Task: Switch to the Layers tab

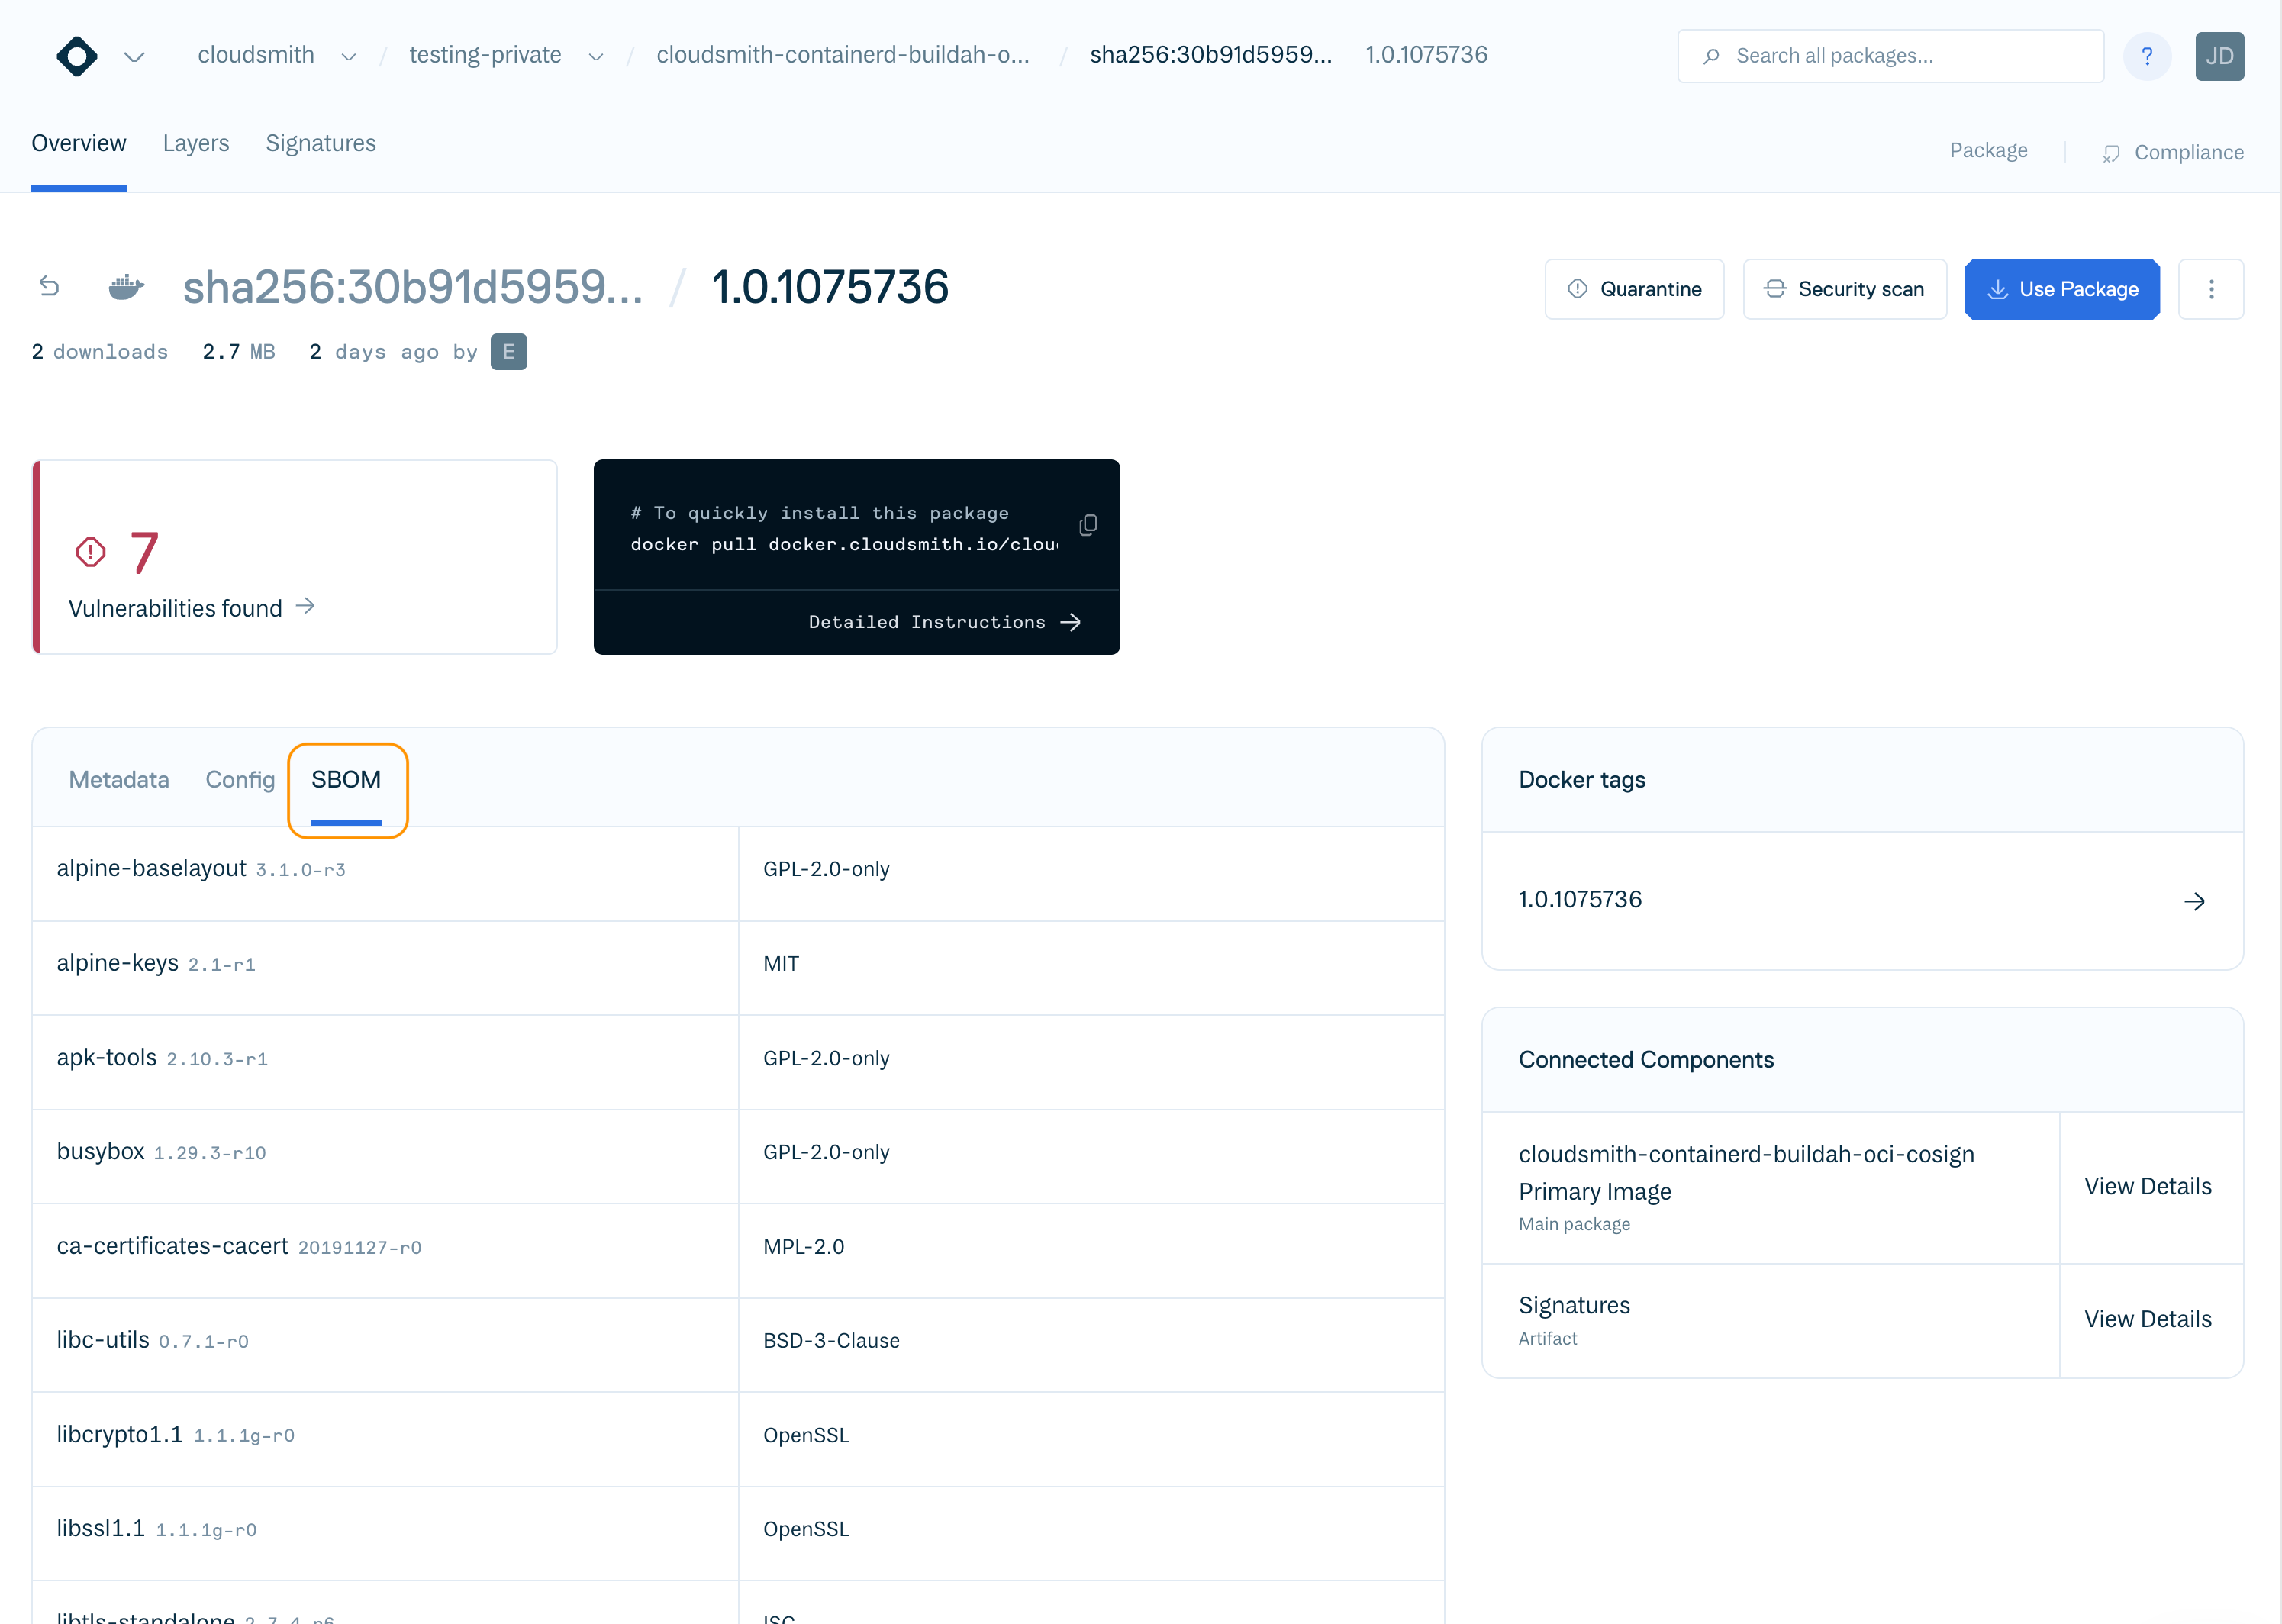Action: tap(196, 144)
